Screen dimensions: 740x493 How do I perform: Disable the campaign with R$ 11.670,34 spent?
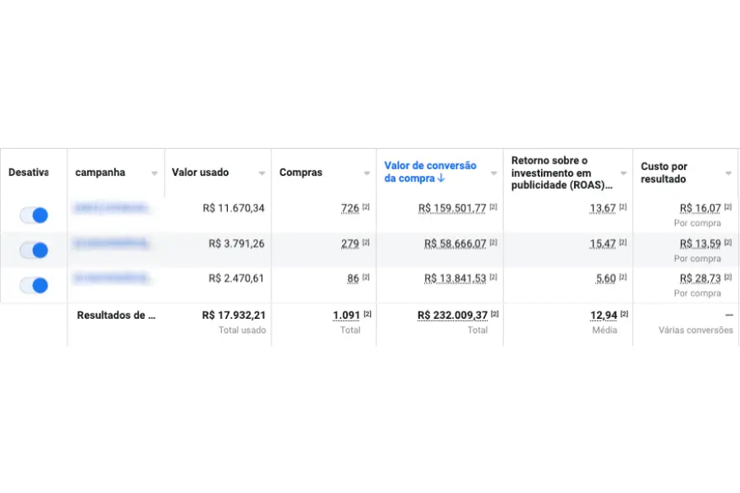(34, 215)
